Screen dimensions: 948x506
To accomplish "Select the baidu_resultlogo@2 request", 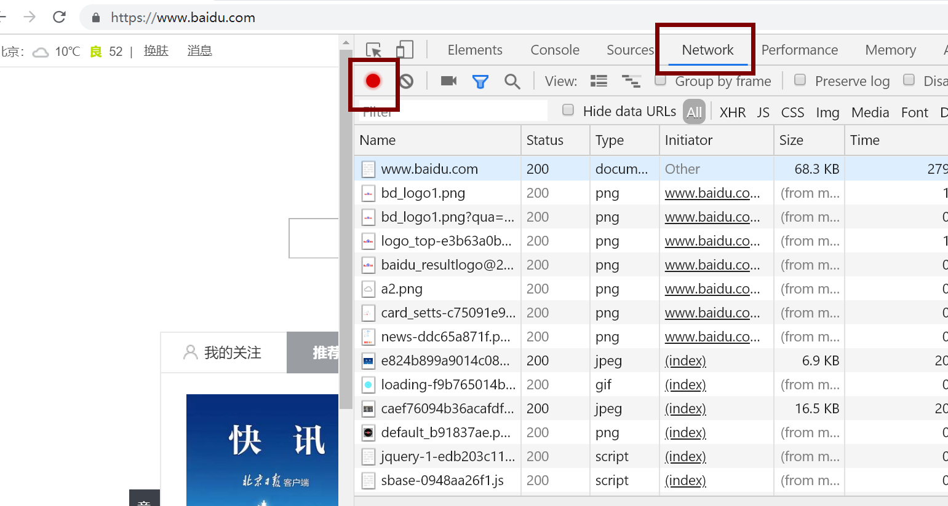I will pos(651,265).
